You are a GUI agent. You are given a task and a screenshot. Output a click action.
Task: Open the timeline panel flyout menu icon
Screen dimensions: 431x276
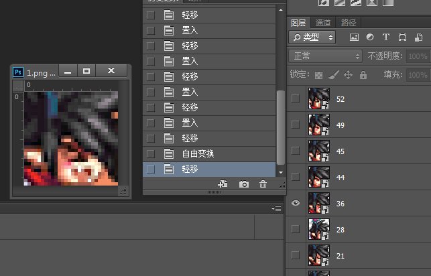[276, 209]
